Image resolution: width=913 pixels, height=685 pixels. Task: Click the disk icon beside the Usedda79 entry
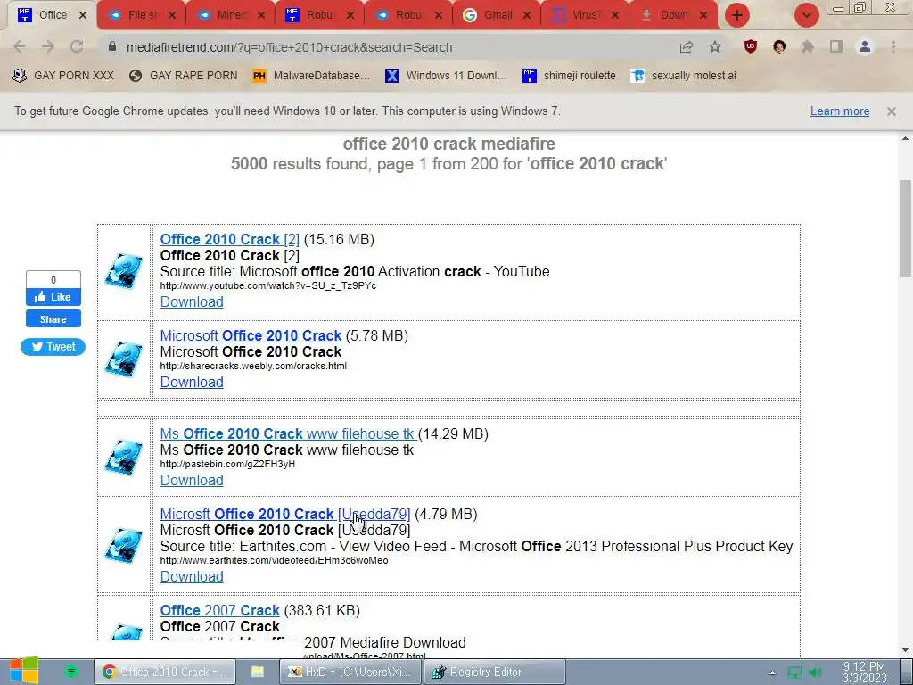[123, 546]
